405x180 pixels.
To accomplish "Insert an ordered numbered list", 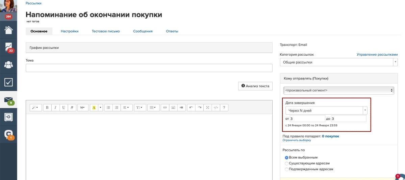I will coord(117,108).
